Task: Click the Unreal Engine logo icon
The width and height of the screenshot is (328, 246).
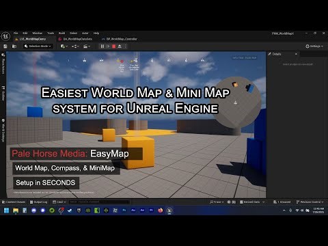Action: (x=5, y=36)
